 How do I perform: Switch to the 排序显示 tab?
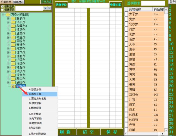tap(18, 2)
